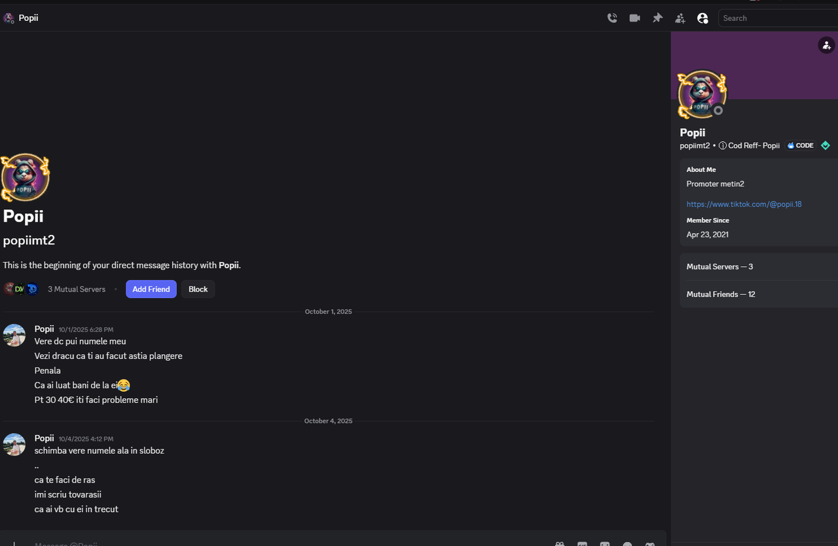This screenshot has height=546, width=838.
Task: Open the 3 Mutual Servers link in chat
Action: coord(77,289)
